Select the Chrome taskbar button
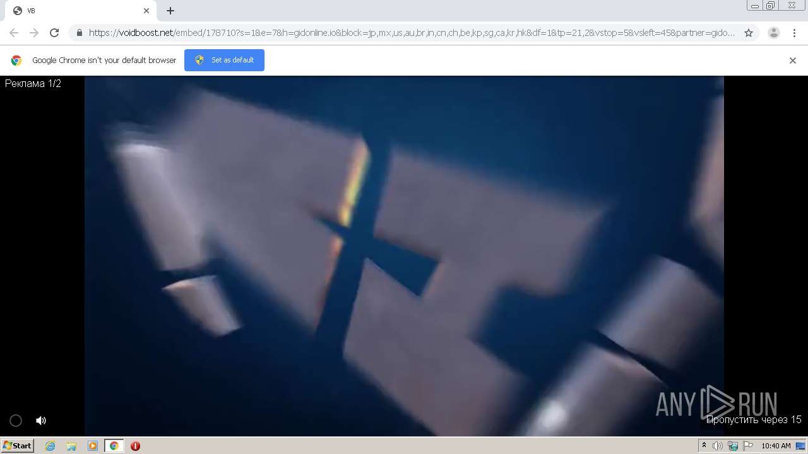808x454 pixels. [114, 446]
